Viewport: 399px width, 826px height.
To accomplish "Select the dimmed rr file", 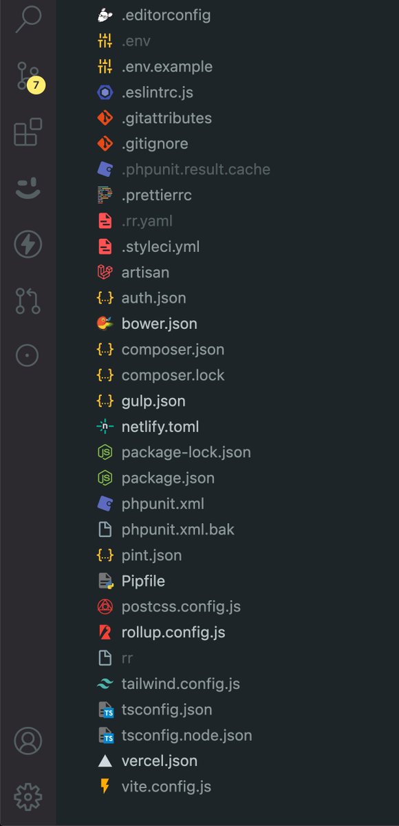I will pyautogui.click(x=127, y=658).
